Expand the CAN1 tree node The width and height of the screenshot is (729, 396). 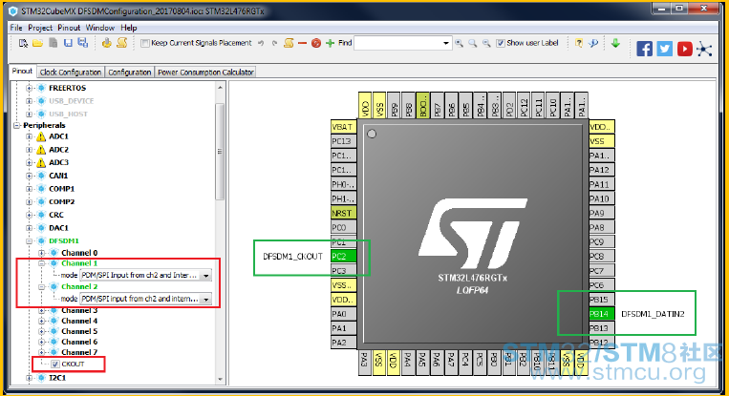(x=29, y=176)
